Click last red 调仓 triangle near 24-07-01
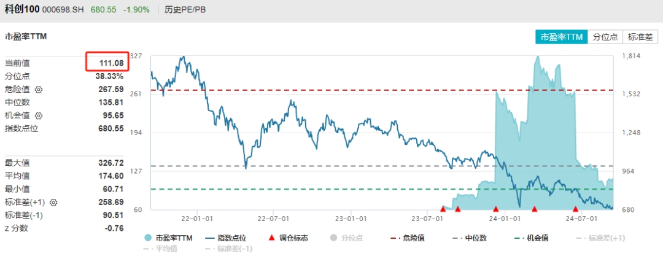Screen dimensions: 663x256 pos(575,209)
